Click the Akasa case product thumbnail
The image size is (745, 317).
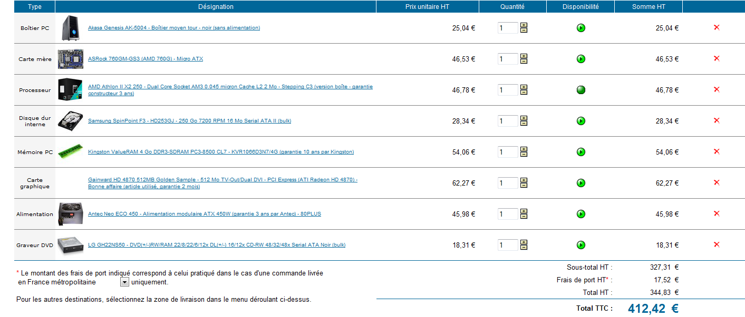(70, 28)
